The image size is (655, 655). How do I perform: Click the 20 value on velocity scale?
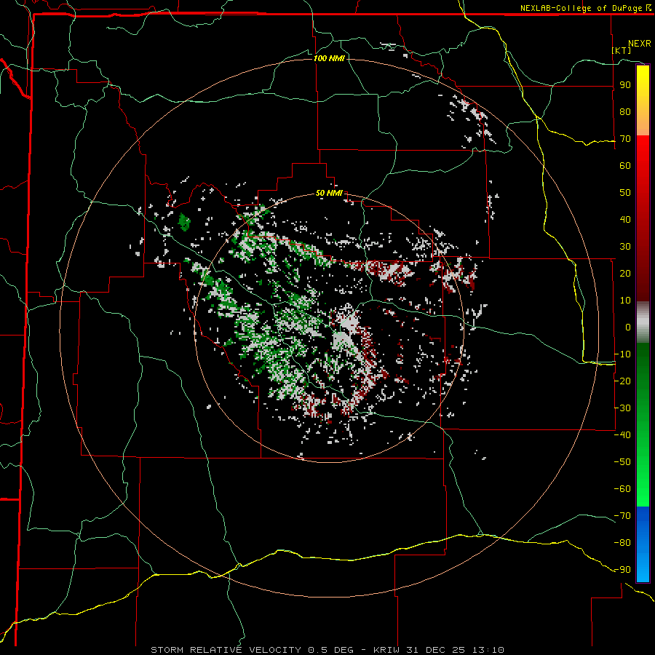point(625,273)
